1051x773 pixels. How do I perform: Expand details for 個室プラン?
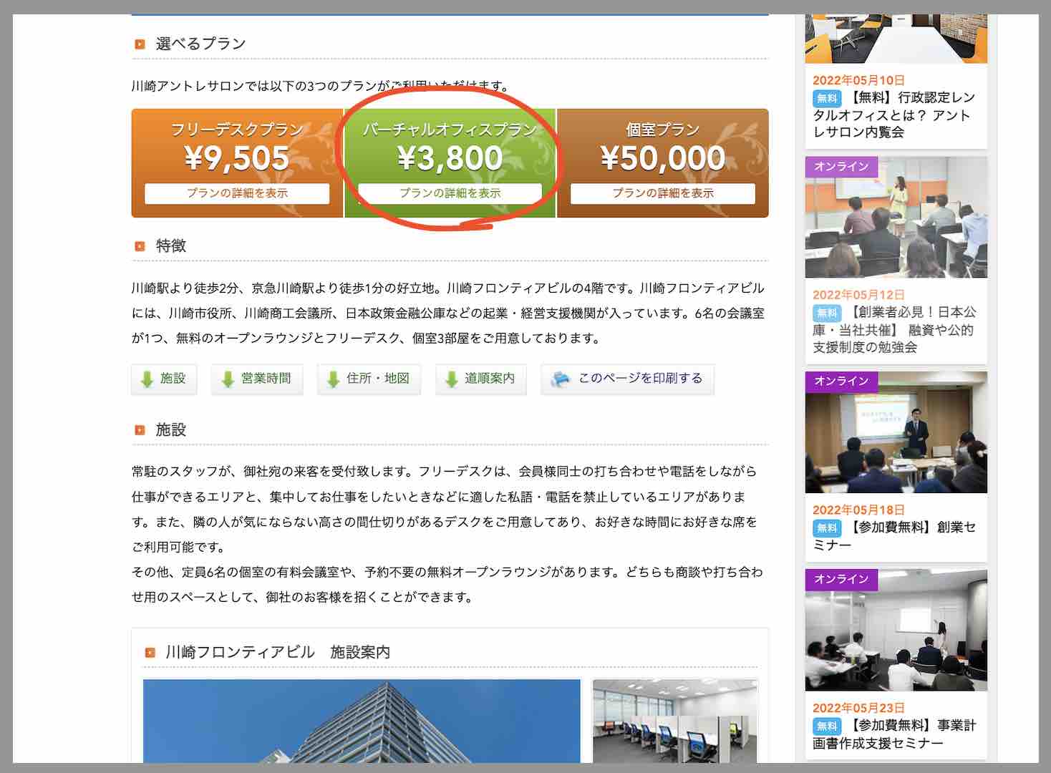tap(661, 193)
